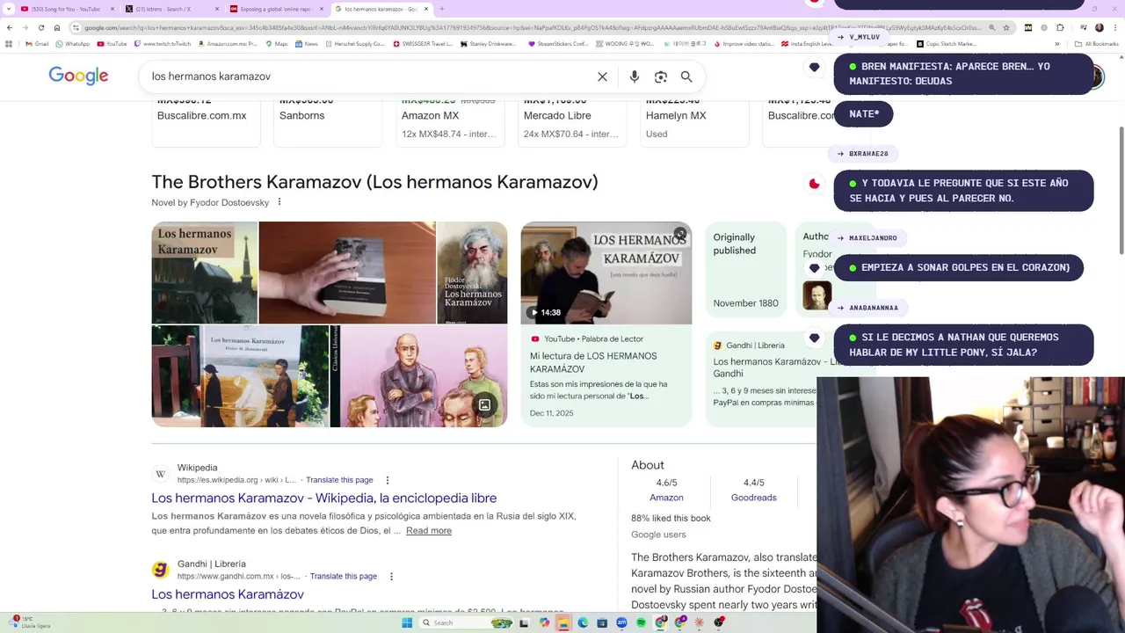Clear the search box with the X icon
Screen dimensions: 1125x633
pos(602,76)
